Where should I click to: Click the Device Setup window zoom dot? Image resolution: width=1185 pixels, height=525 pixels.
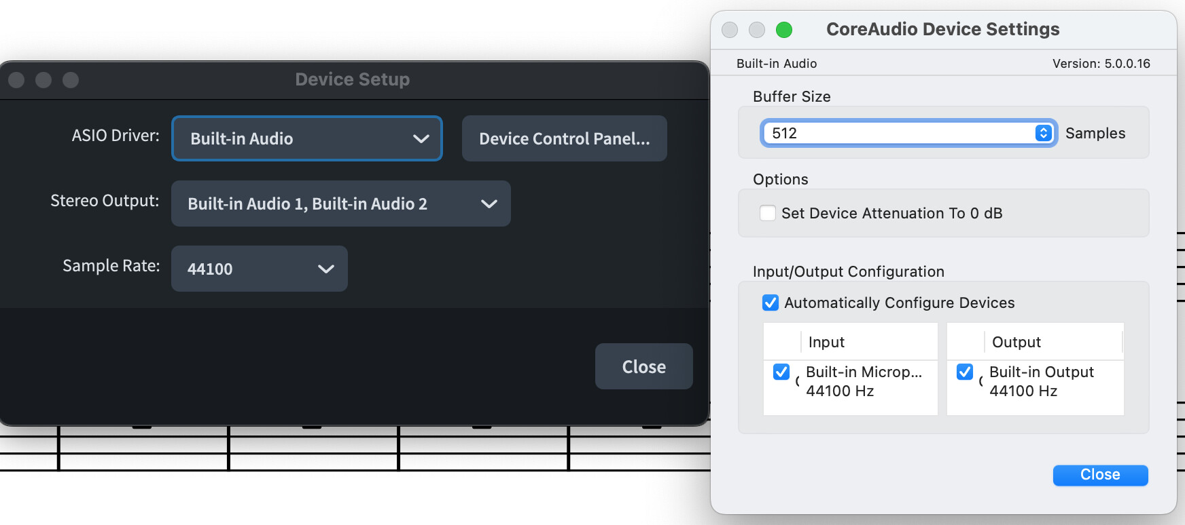(x=71, y=80)
